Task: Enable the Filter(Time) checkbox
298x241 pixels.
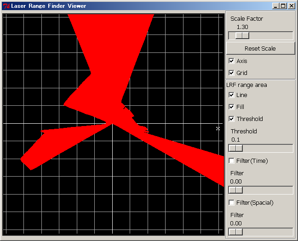Action: (x=231, y=161)
